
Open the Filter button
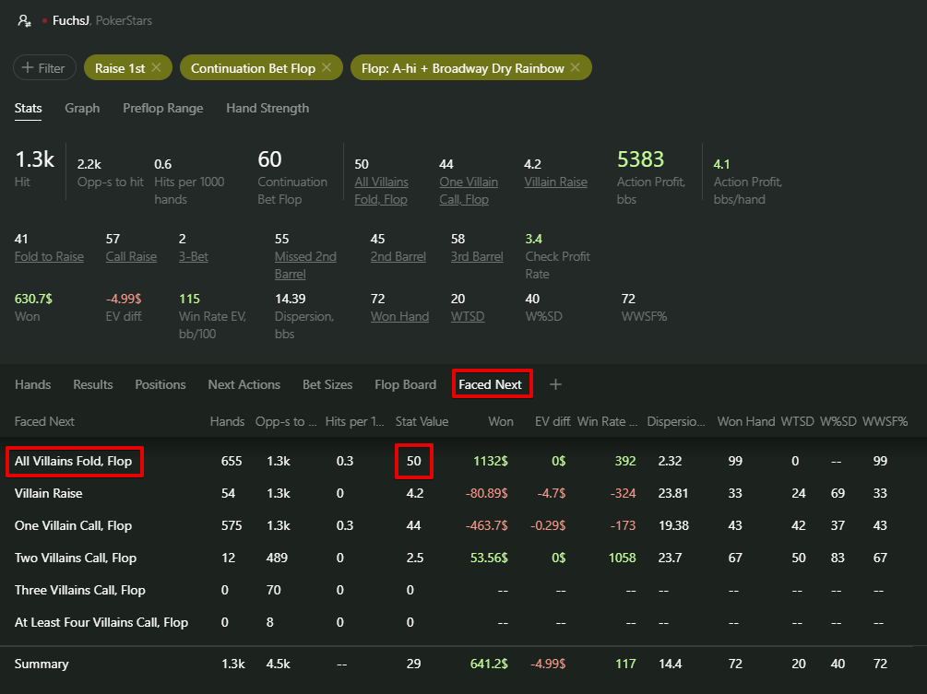click(43, 68)
